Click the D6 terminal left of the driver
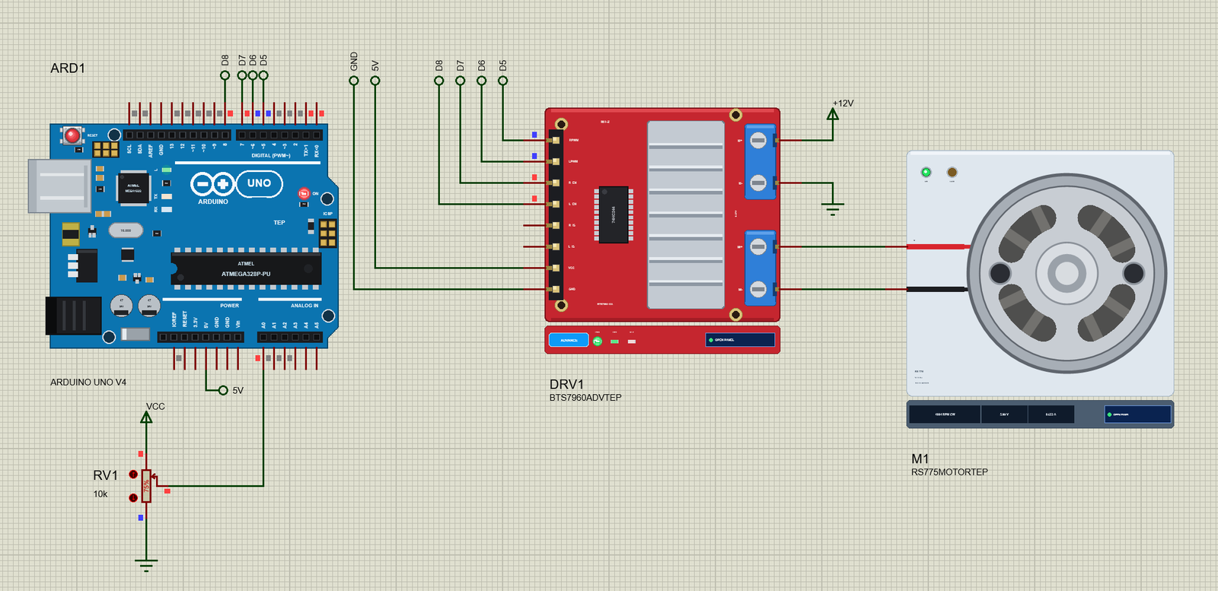Screen dimensions: 1218x591 tap(482, 81)
